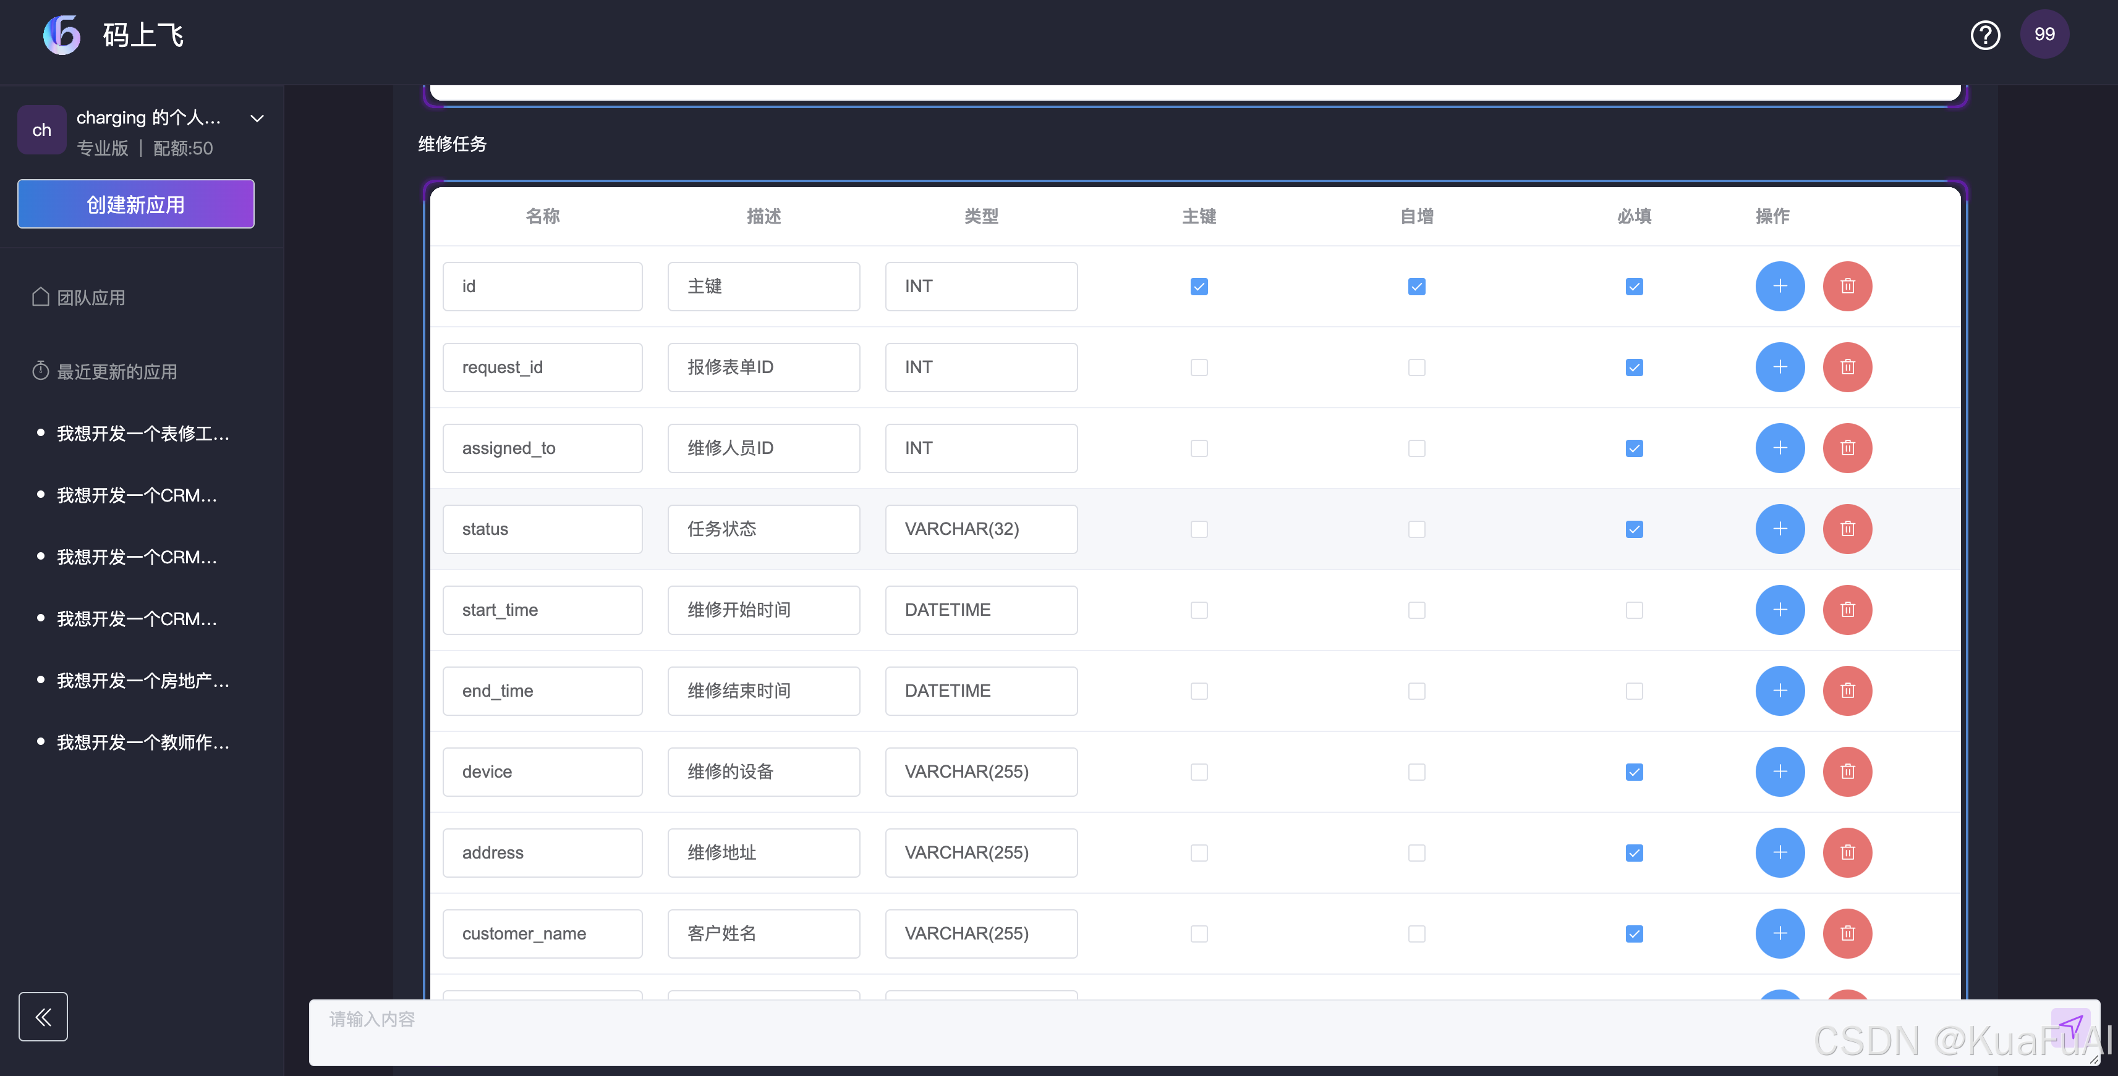This screenshot has width=2118, height=1076.
Task: Open 最近更新的应用 in the sidebar
Action: click(x=117, y=371)
